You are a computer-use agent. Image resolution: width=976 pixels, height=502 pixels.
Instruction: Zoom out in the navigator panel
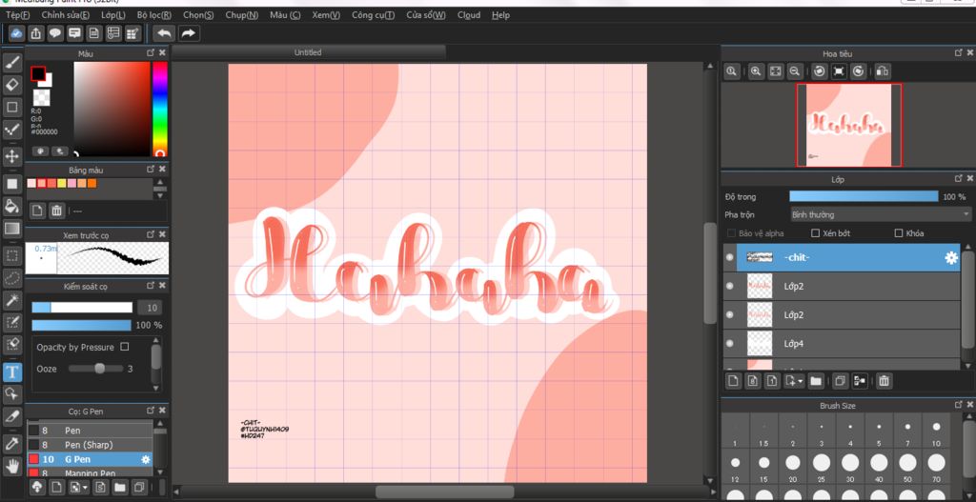coord(794,71)
